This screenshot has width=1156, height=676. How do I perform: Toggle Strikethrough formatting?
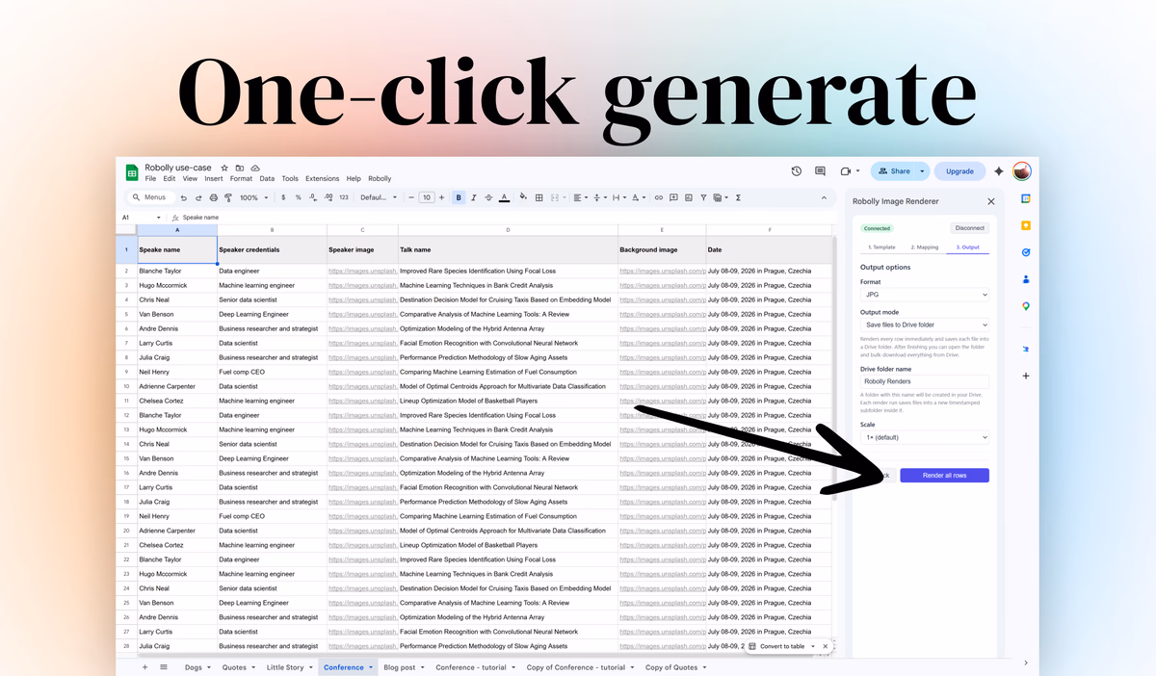(x=488, y=197)
